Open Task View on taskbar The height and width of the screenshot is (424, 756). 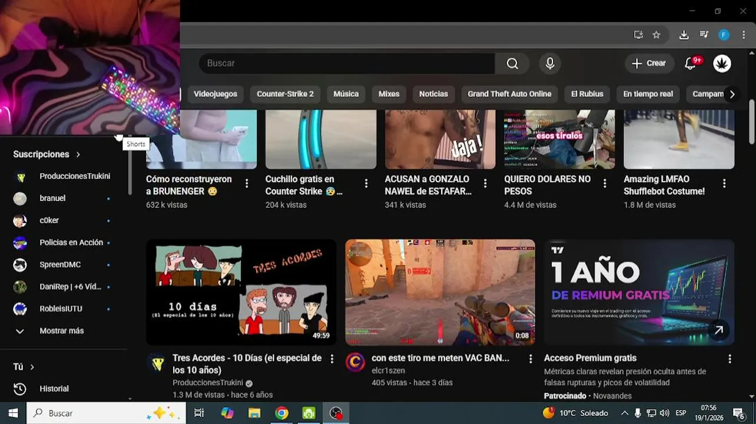(x=199, y=413)
